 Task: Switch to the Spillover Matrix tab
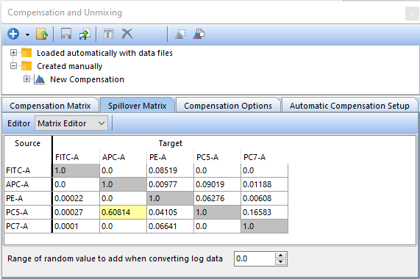[x=138, y=106]
